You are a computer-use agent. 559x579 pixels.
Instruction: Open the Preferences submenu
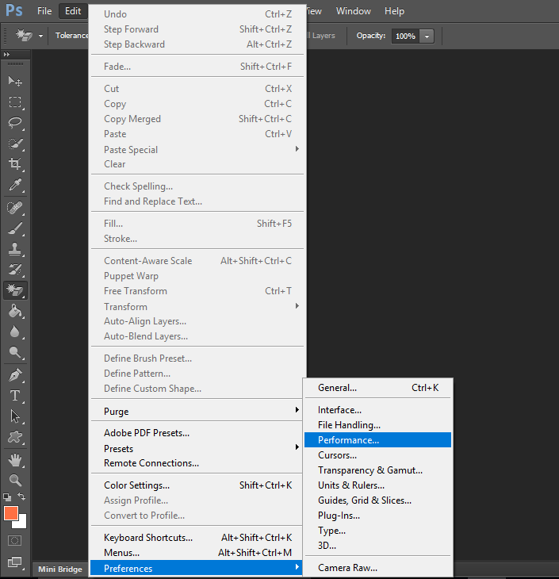197,568
